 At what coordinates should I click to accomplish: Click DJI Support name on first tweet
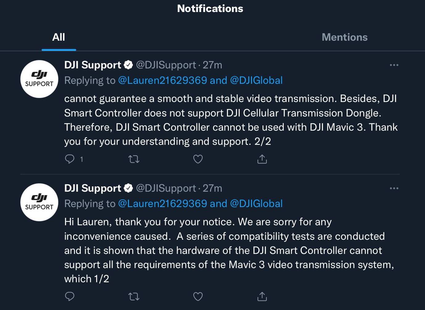click(x=93, y=65)
